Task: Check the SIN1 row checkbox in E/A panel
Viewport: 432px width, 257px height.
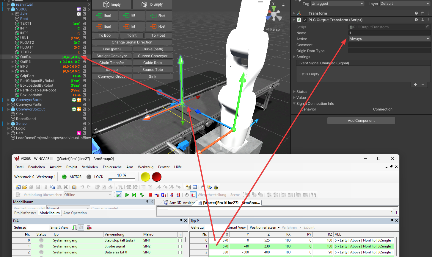Action: pyautogui.click(x=180, y=240)
